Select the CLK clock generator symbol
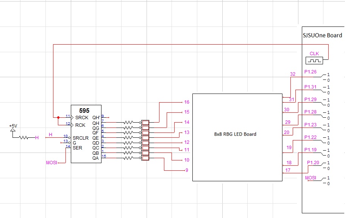The height and width of the screenshot is (218, 345). coord(314,61)
